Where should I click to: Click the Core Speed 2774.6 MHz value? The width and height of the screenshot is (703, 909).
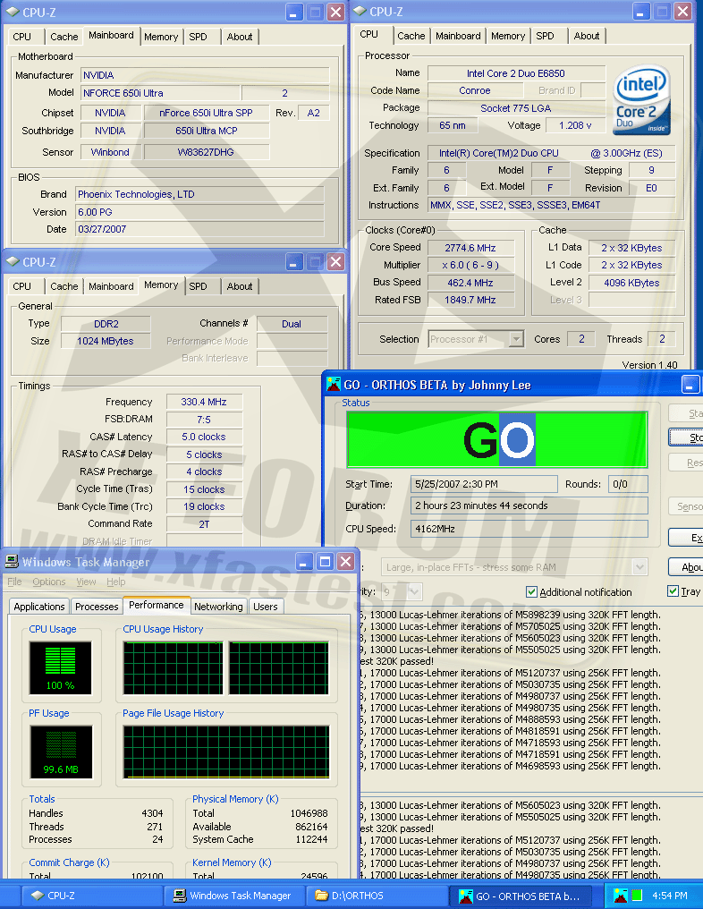click(x=470, y=248)
